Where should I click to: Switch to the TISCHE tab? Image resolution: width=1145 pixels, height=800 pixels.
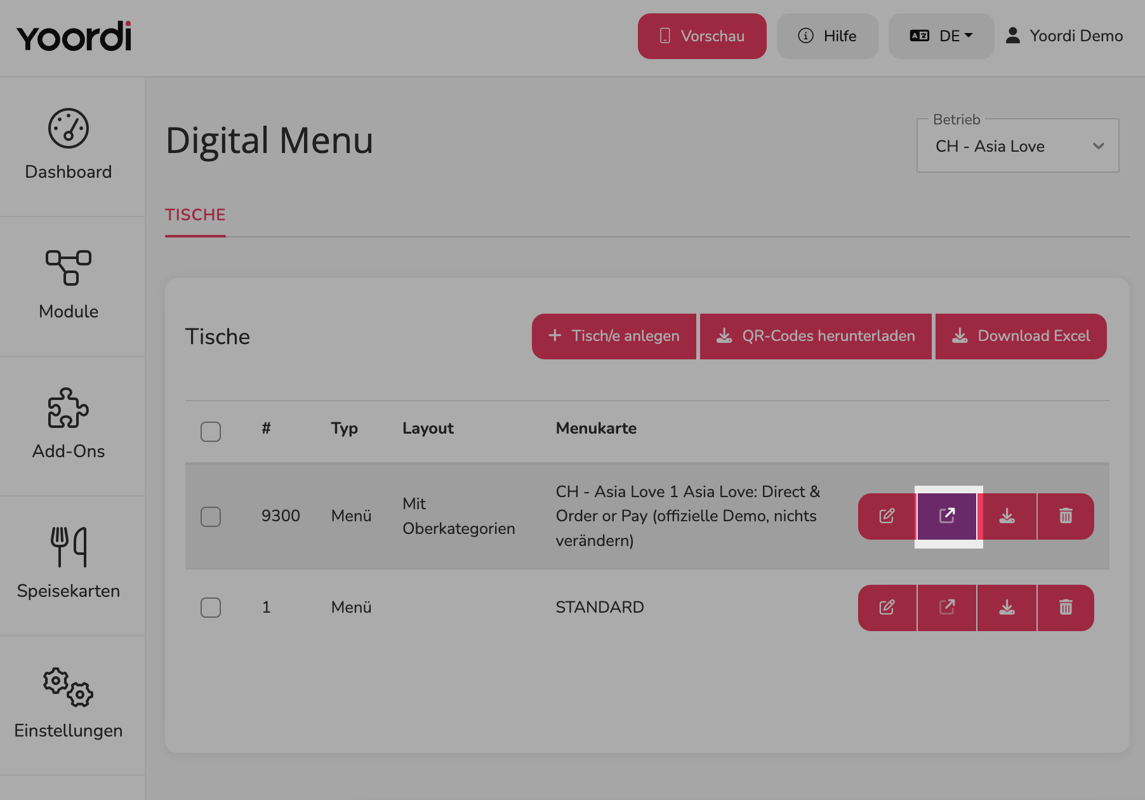(195, 215)
